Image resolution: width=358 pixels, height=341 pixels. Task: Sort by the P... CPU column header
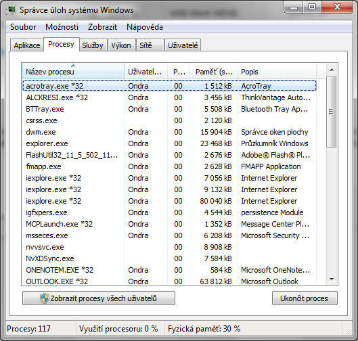tap(179, 72)
